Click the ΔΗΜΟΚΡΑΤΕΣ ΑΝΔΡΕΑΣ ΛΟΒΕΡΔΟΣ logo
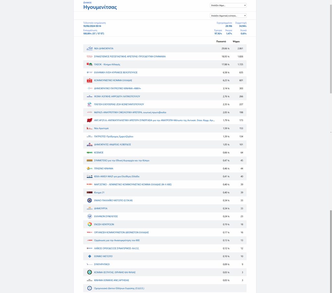This screenshot has width=332, height=293. [x=89, y=145]
